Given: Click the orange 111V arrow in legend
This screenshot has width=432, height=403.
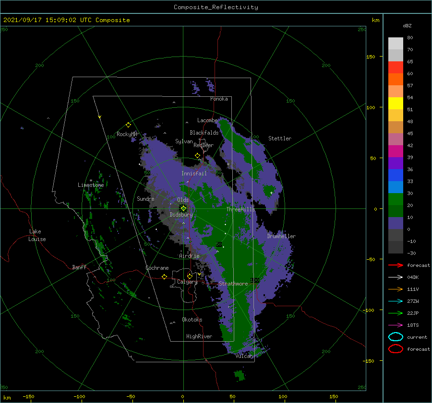Looking at the screenshot, I should [x=396, y=289].
